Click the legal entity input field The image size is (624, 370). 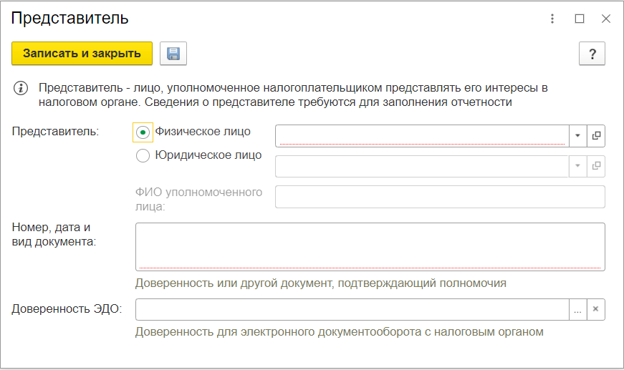tap(423, 166)
